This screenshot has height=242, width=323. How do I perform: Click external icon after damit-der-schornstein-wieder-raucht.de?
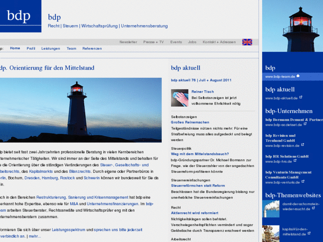(x=313, y=208)
